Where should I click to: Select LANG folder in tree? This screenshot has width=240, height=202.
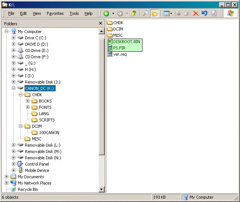pyautogui.click(x=44, y=114)
